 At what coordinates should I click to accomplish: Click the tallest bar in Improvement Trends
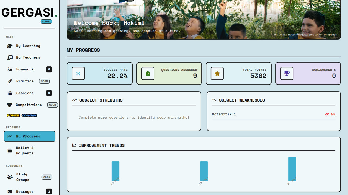click(292, 169)
